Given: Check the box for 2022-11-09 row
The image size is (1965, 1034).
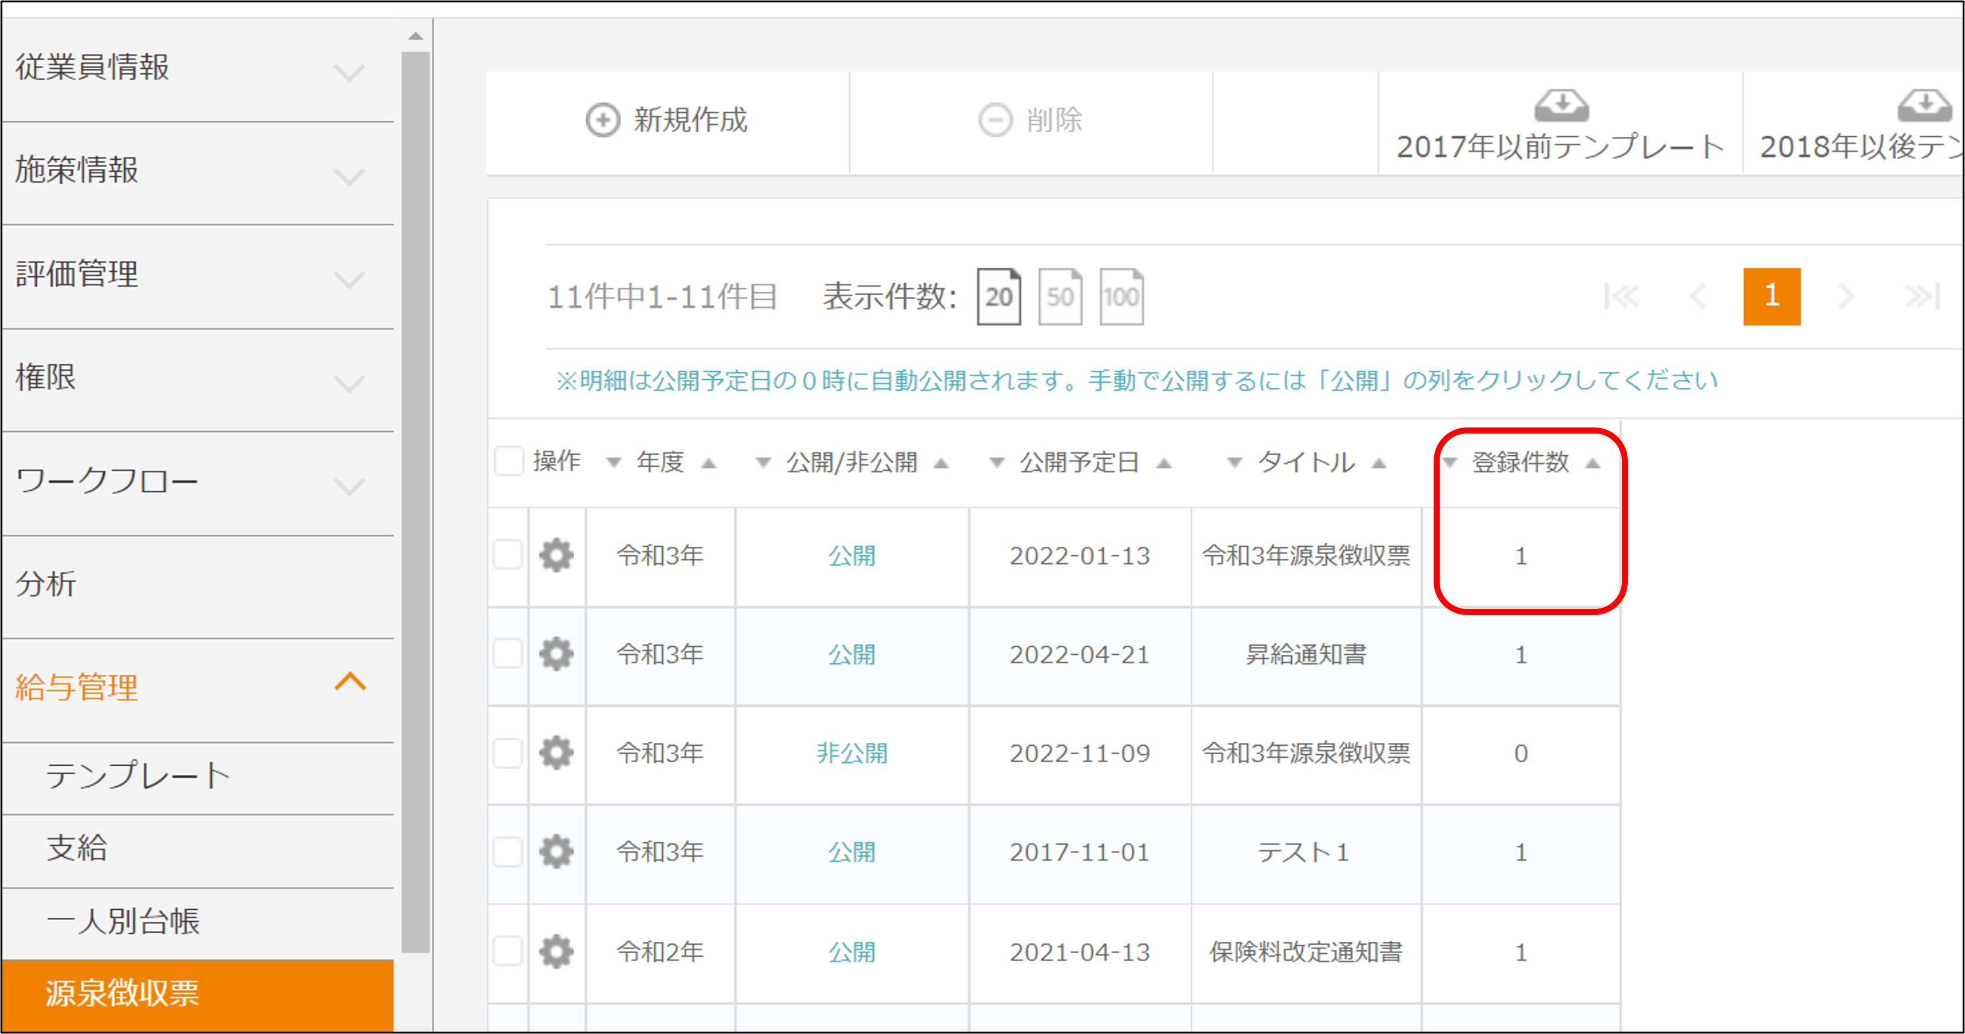Looking at the screenshot, I should tap(508, 754).
